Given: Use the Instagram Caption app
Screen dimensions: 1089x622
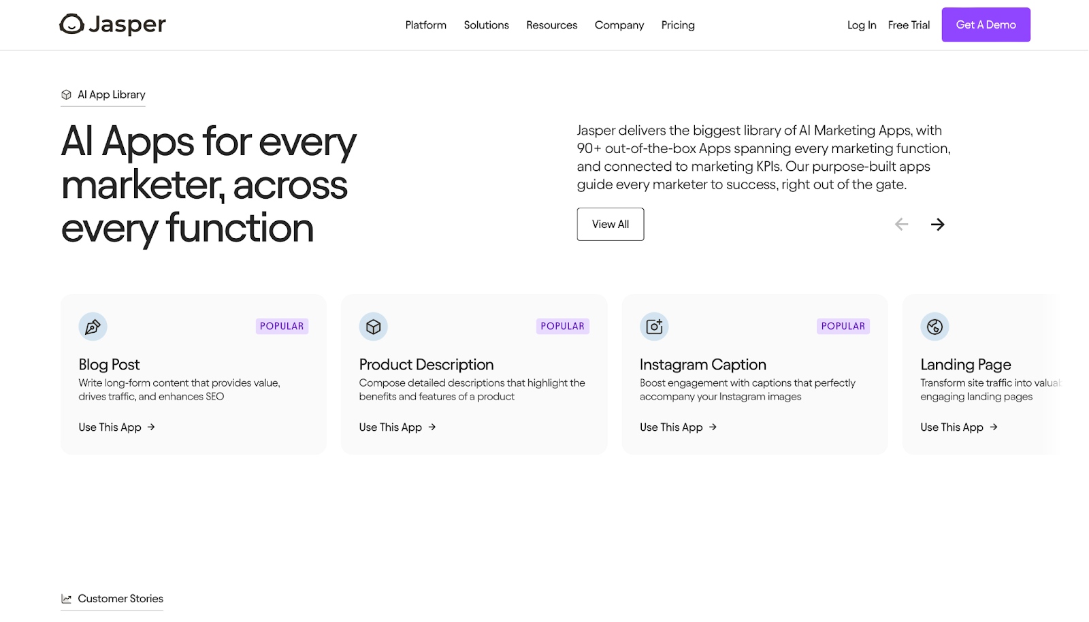Looking at the screenshot, I should (x=679, y=427).
